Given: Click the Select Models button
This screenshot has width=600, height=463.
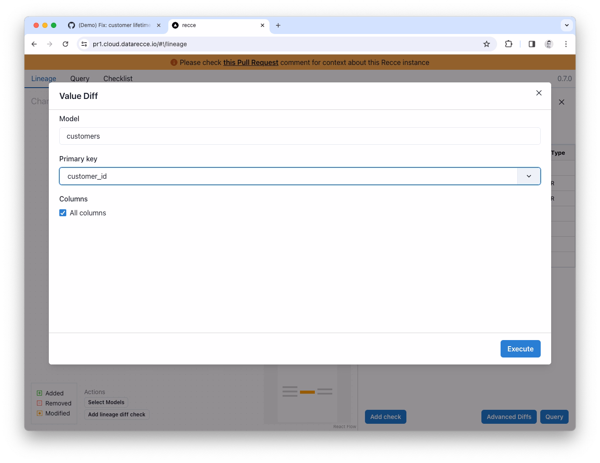Looking at the screenshot, I should point(106,402).
